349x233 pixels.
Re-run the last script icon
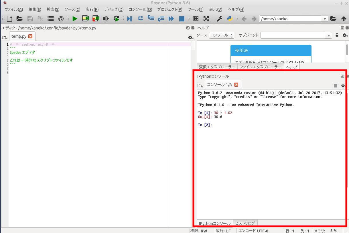(x=116, y=19)
